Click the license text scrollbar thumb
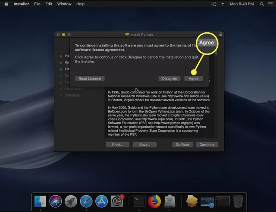The image size is (276, 212). (216, 52)
